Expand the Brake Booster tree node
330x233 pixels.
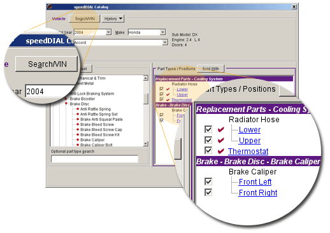coord(66,99)
